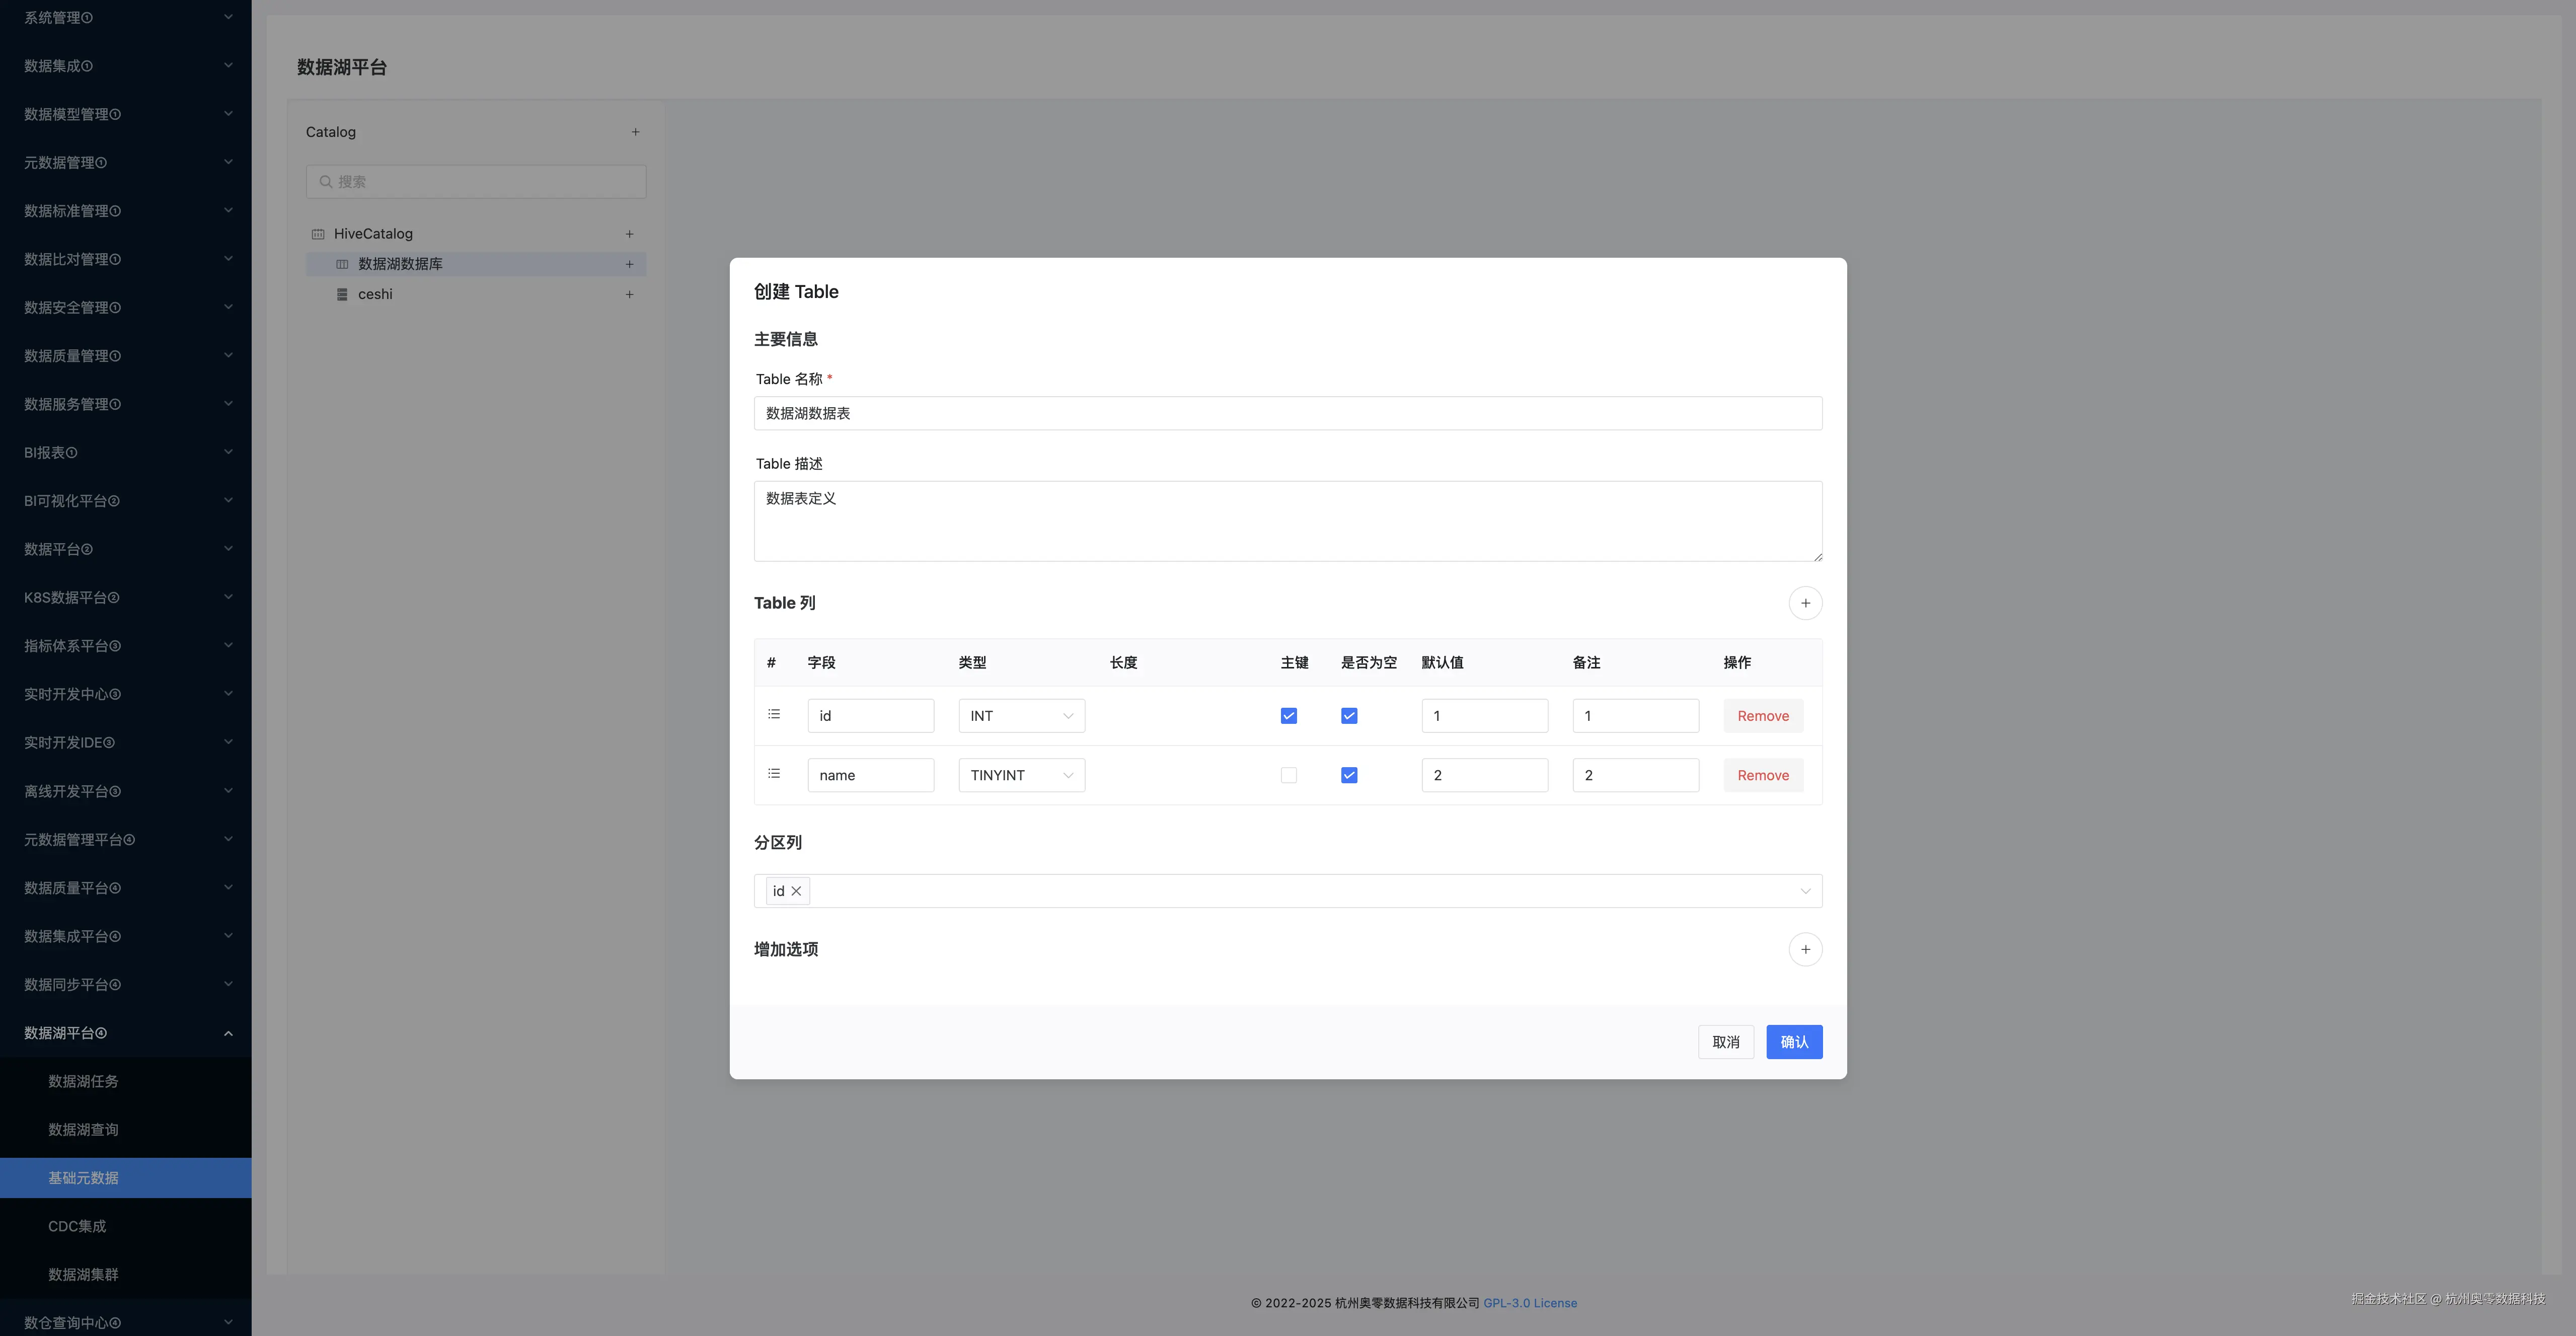The image size is (2576, 1336).
Task: Expand 元数据管理 menu
Action: pos(126,162)
